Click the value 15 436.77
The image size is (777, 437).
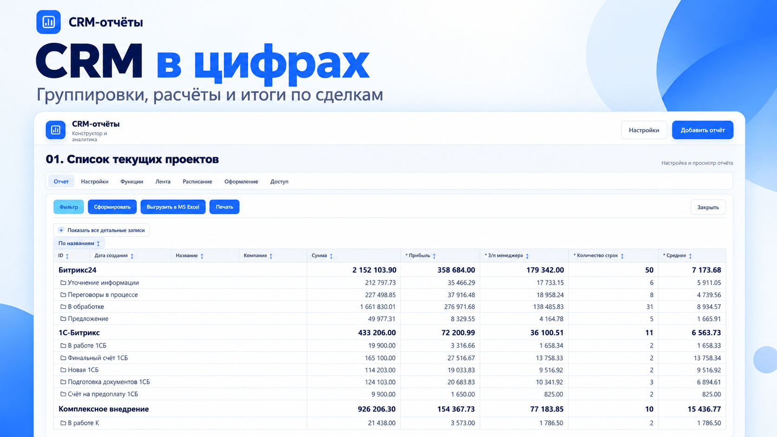coord(704,409)
